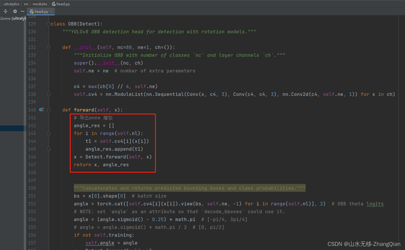Click the fold end marker at line 145
The image size is (405, 250).
(x=49, y=149)
